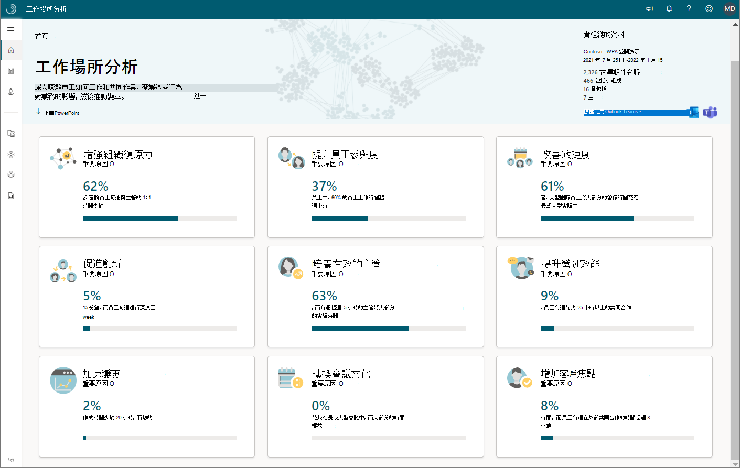Click the Workplace Analytics logo in the top bar
The height and width of the screenshot is (468, 740).
(11, 9)
